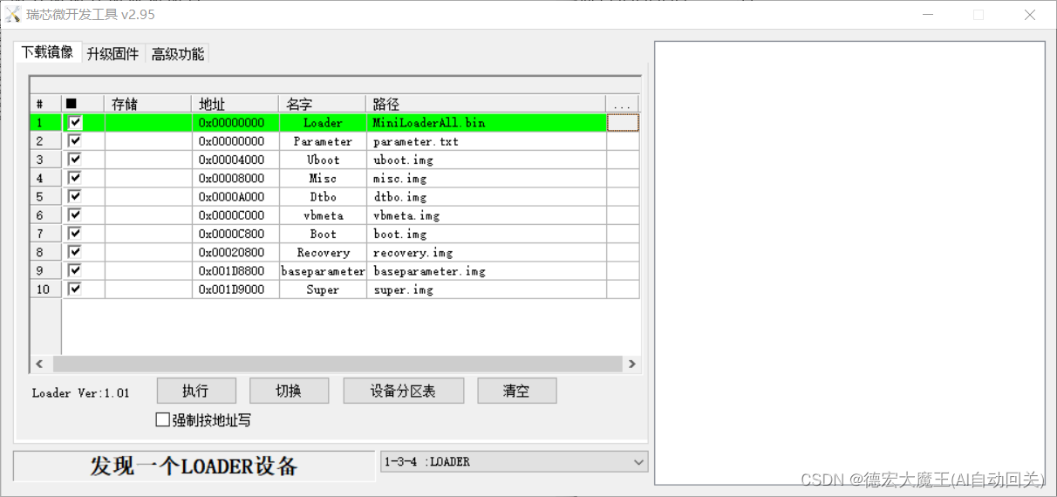Image resolution: width=1057 pixels, height=497 pixels.
Task: Click the address 0x00020800 cell
Action: pyautogui.click(x=235, y=252)
